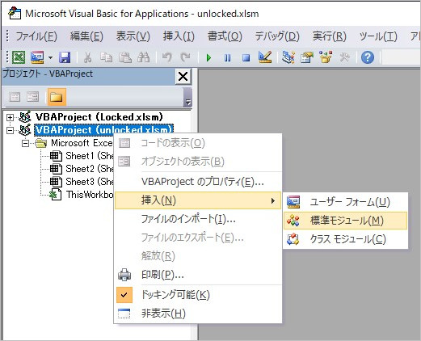Viewport: 421px width, 341px height.
Task: Insert 標準モジュール(M) from submenu
Action: coord(346,221)
